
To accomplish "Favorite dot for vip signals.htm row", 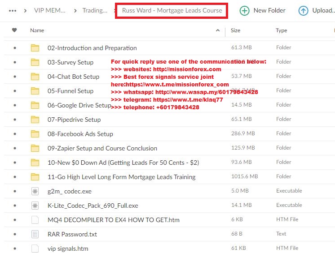I will (15, 249).
